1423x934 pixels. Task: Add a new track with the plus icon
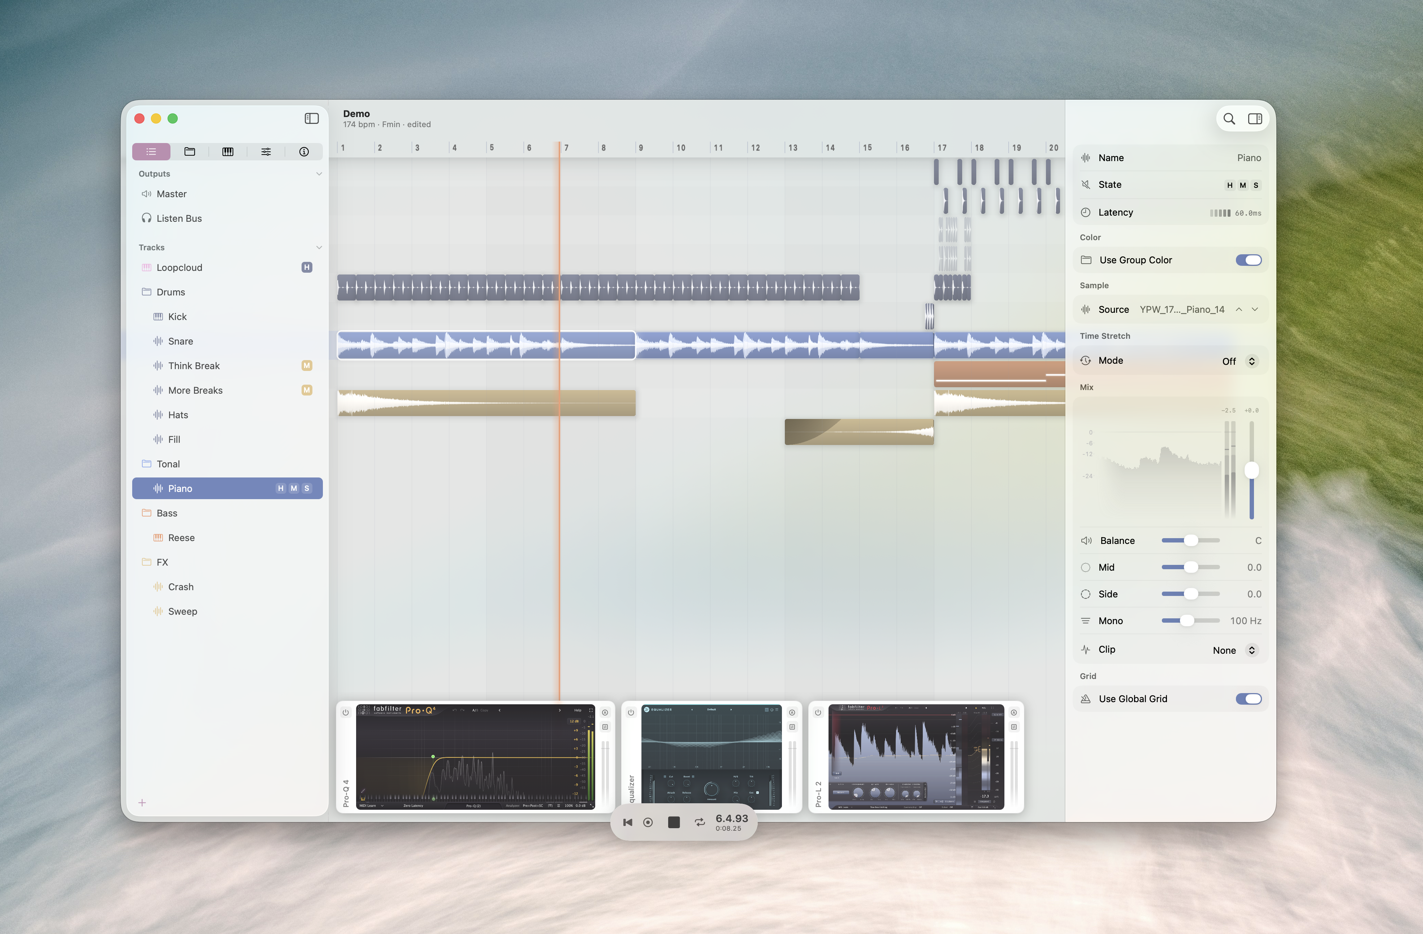[142, 803]
